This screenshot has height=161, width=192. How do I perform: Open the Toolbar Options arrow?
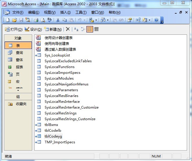tap(162, 20)
